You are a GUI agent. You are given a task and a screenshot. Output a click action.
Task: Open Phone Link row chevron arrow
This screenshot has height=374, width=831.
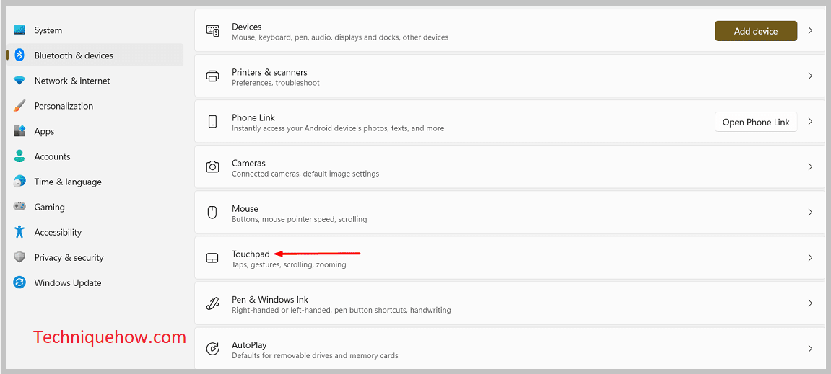pos(810,122)
